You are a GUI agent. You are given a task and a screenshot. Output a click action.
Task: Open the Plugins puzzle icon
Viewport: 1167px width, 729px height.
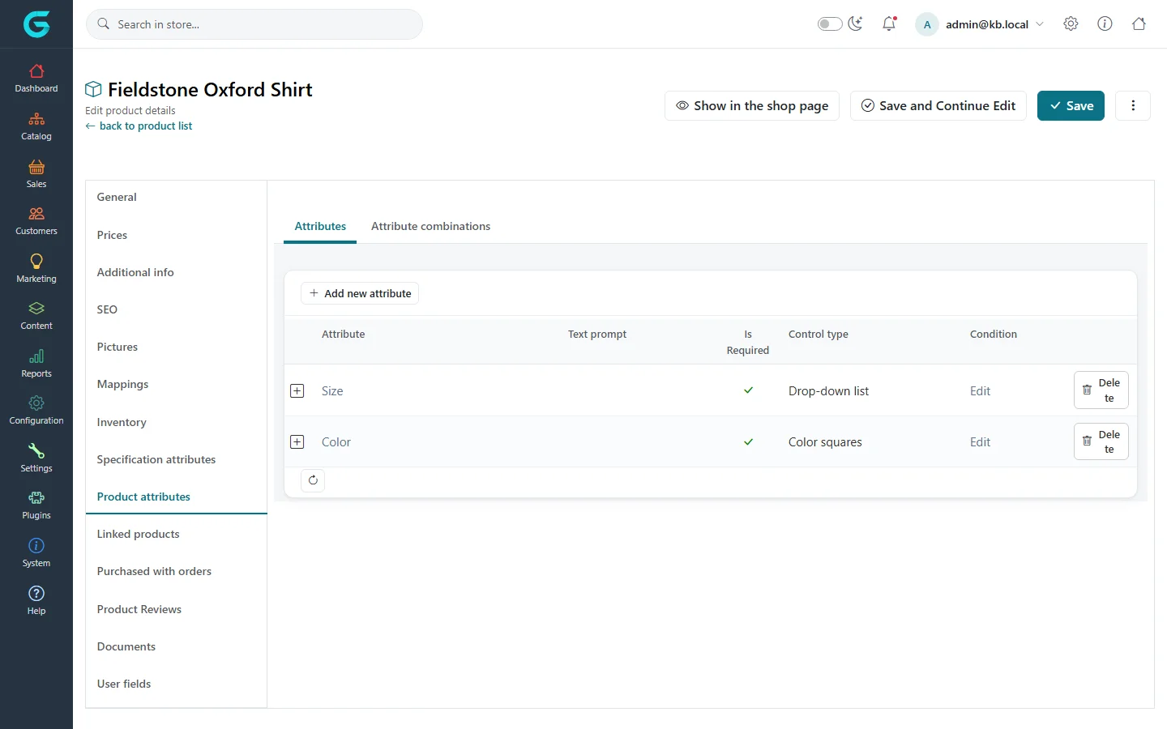pyautogui.click(x=36, y=498)
